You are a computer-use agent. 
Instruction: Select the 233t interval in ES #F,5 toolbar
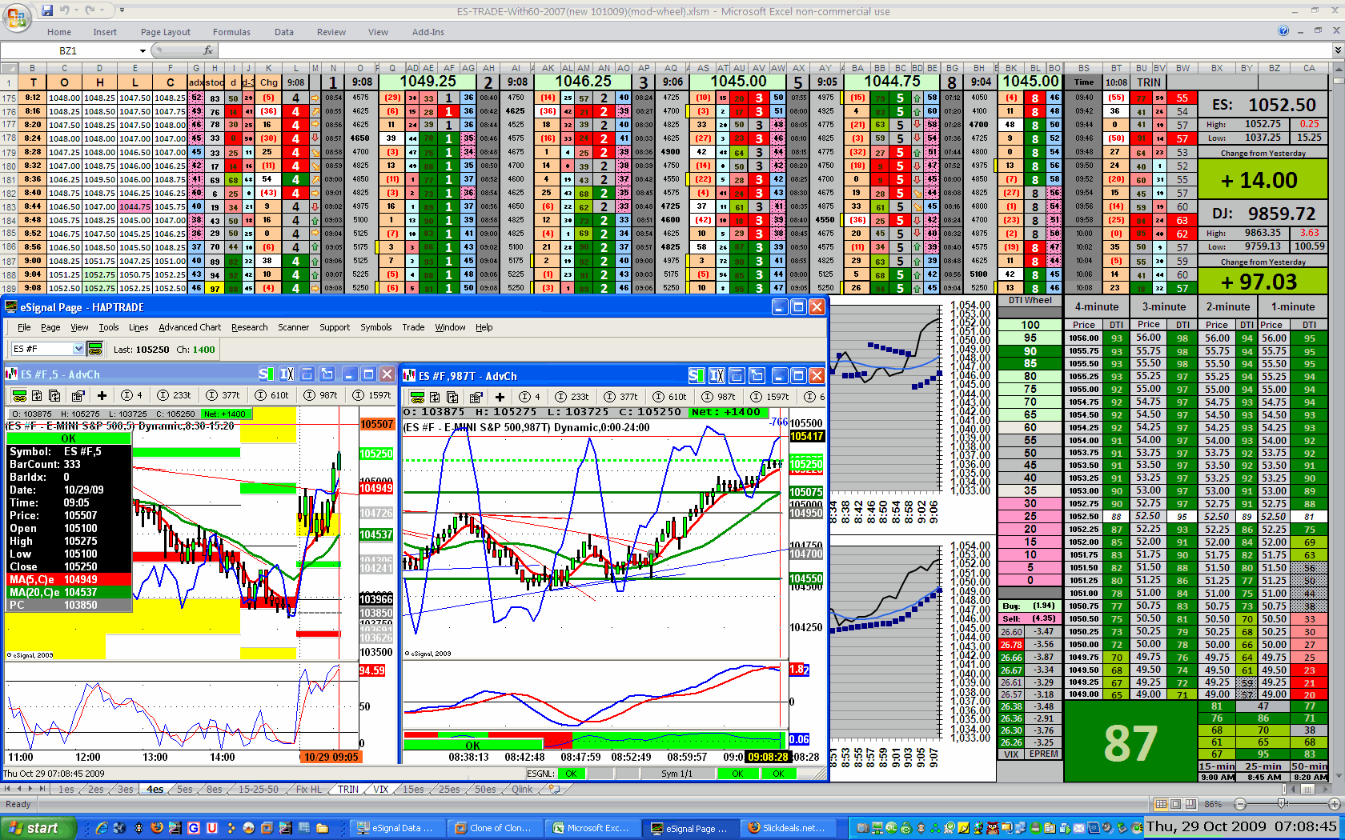pos(175,395)
